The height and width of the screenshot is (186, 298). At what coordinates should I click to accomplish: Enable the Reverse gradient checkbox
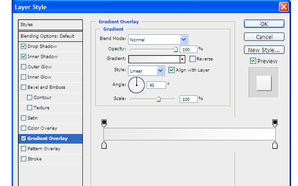192,59
